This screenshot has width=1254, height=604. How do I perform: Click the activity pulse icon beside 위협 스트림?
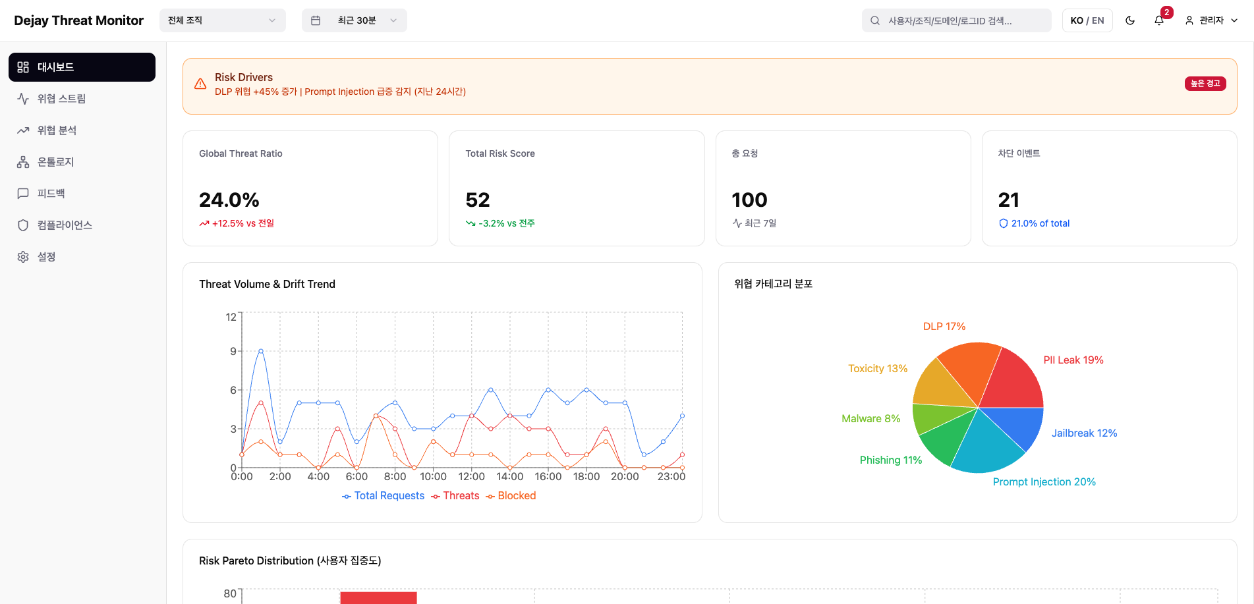23,99
